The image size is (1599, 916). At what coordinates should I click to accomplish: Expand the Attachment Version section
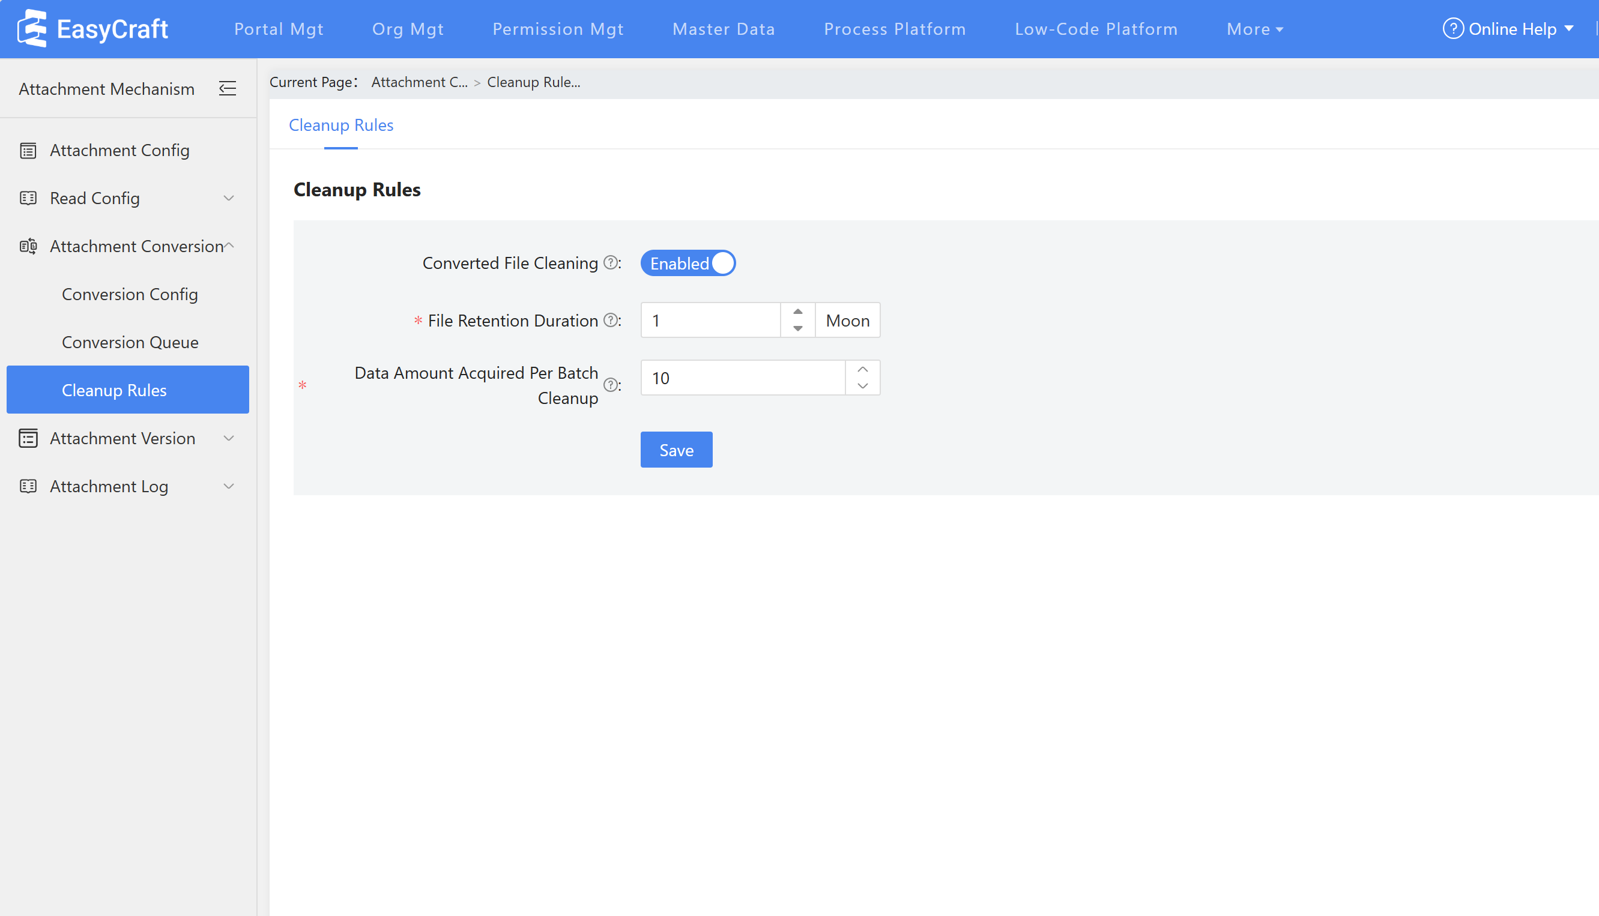(x=228, y=439)
